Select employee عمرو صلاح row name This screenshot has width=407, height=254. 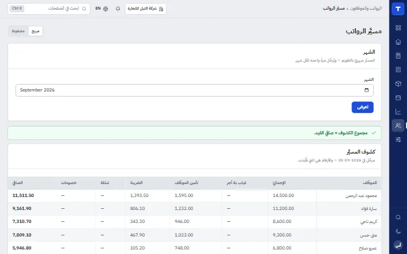(368, 248)
